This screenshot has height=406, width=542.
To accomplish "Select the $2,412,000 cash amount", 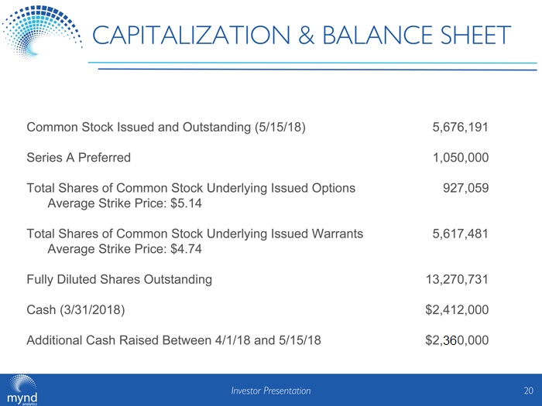I will (456, 310).
